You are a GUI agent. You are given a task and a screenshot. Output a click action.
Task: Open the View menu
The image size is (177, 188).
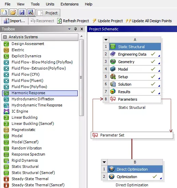tap(21, 4)
